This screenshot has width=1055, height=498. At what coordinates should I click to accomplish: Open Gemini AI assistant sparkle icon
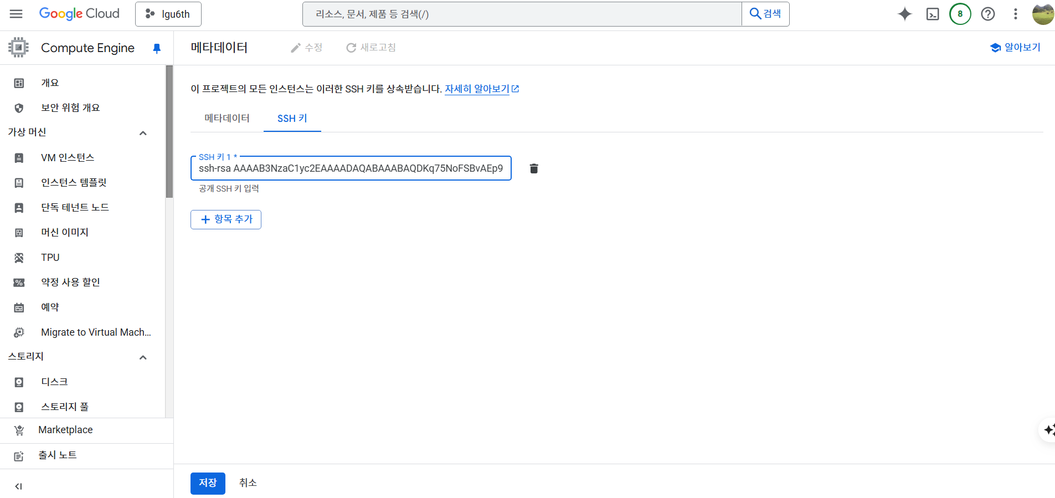tap(904, 14)
